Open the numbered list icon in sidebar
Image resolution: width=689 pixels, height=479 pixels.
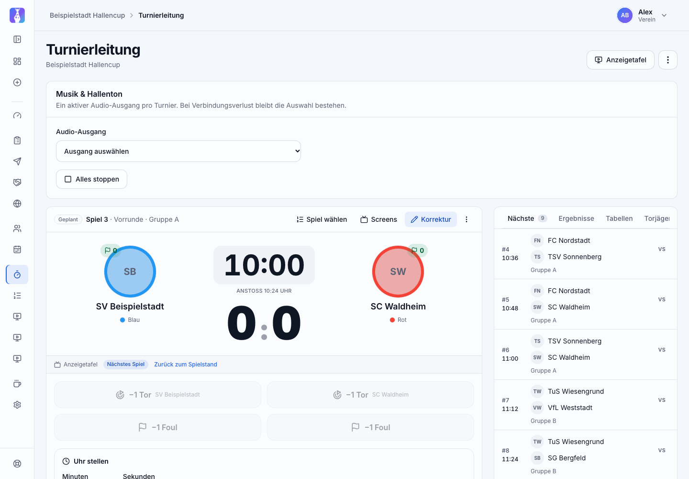pyautogui.click(x=17, y=296)
